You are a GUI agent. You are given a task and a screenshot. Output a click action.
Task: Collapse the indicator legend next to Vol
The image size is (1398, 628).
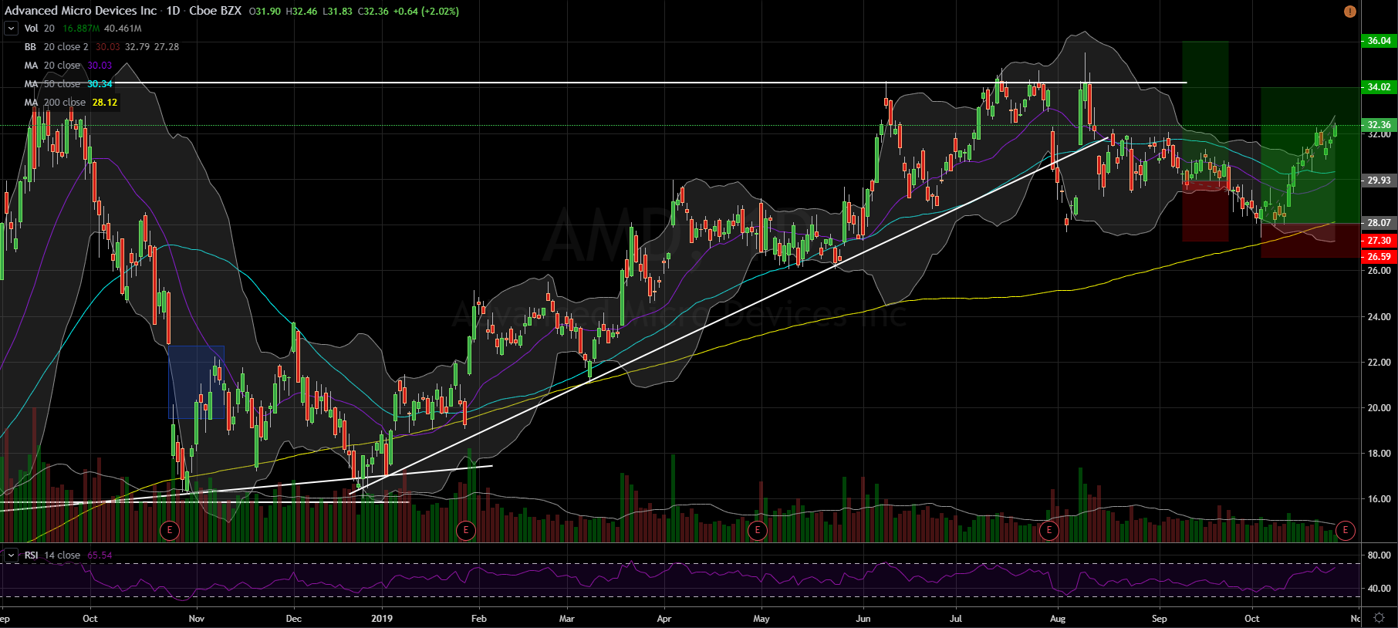(11, 29)
